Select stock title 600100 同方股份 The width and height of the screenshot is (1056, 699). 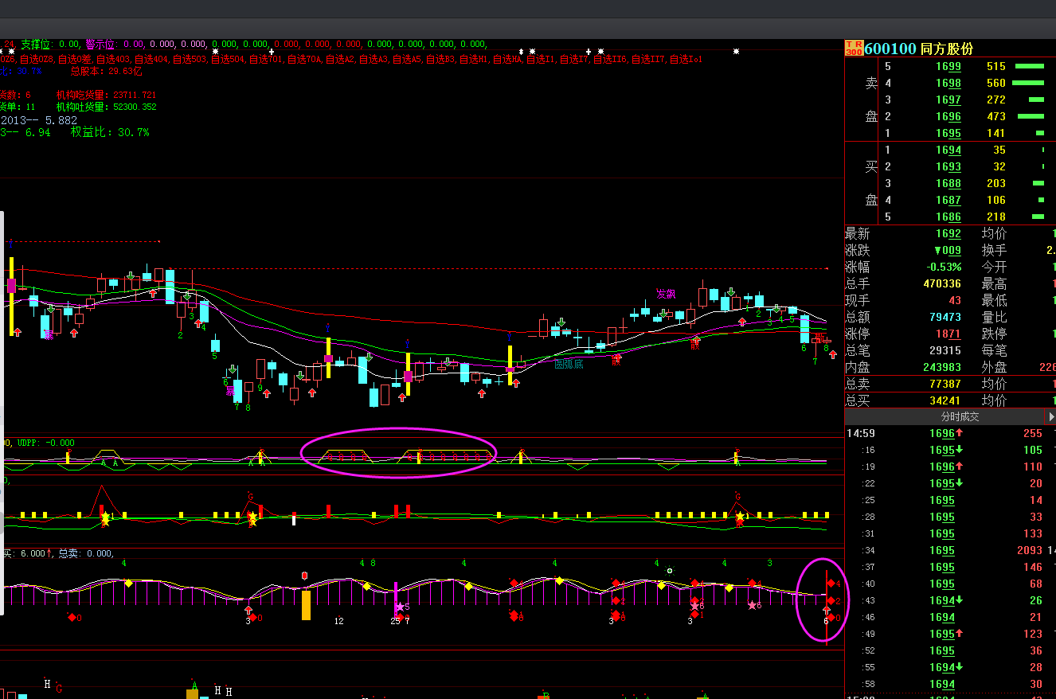[x=919, y=49]
